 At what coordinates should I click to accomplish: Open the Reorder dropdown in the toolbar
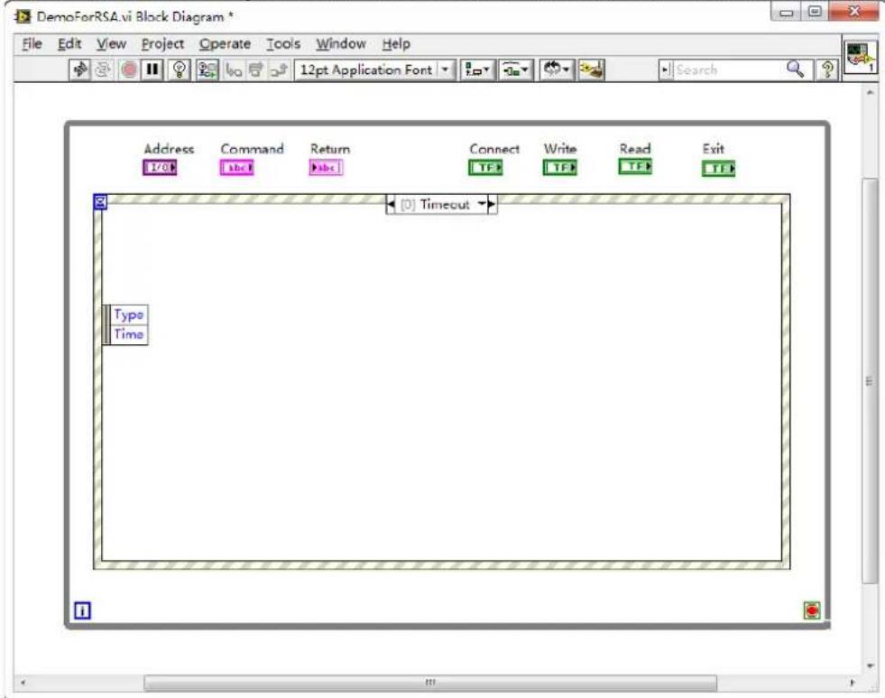[556, 70]
